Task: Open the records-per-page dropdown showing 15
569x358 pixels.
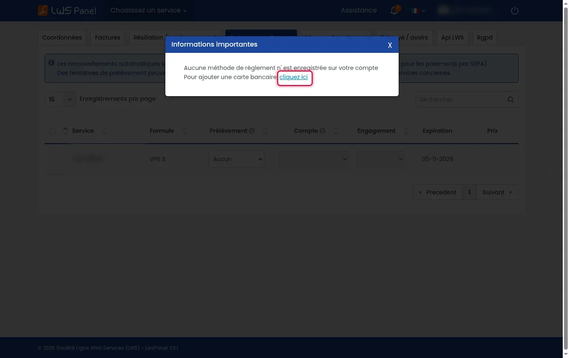Action: (60, 99)
